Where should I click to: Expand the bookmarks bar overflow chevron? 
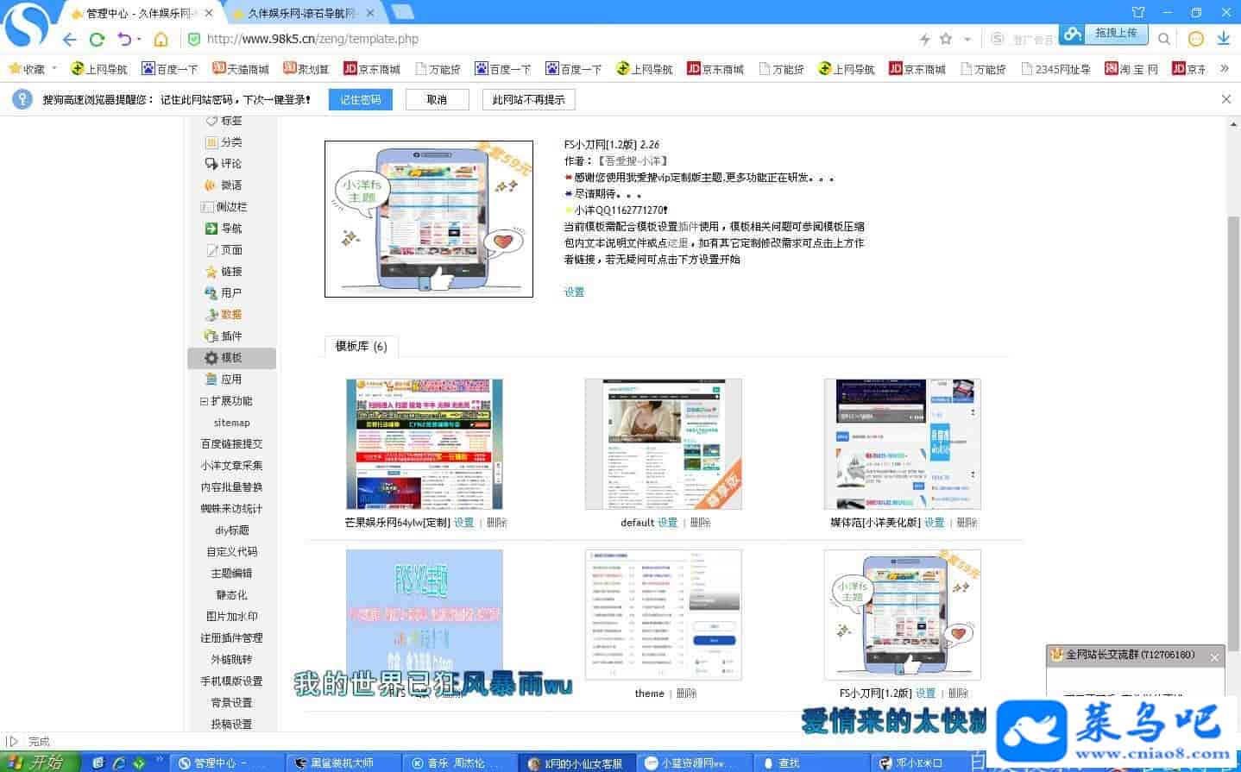tap(1224, 68)
